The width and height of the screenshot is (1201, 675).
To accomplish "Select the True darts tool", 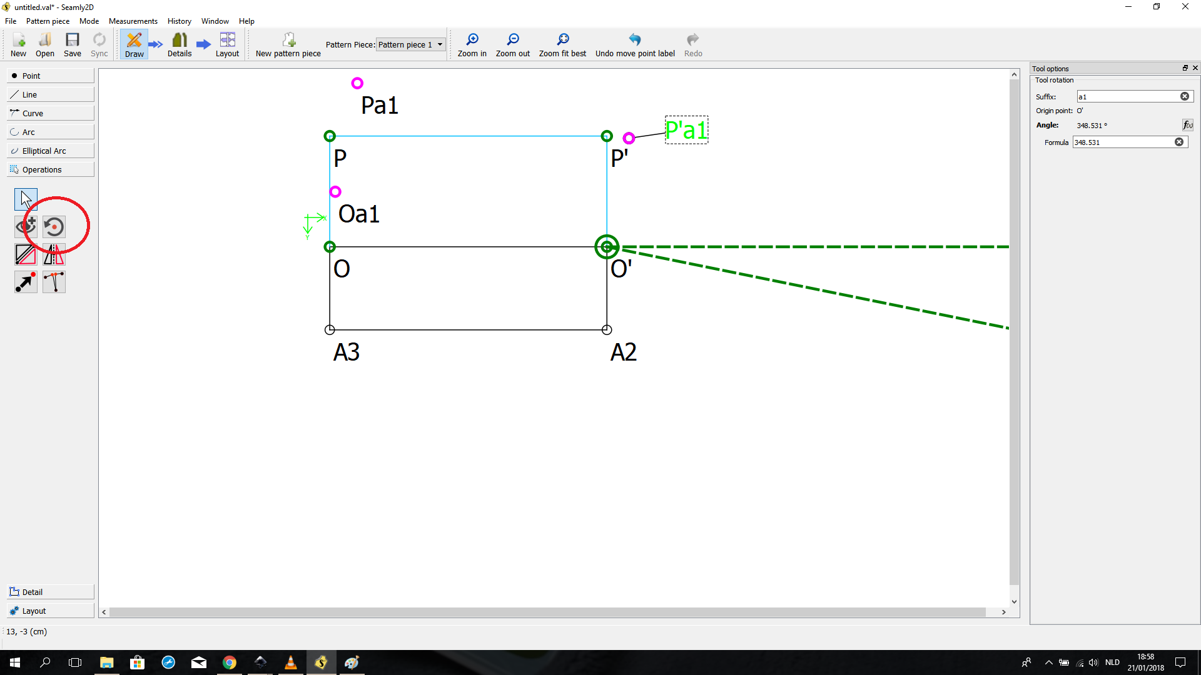I will tap(54, 282).
